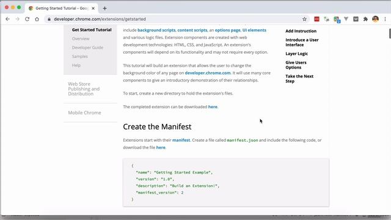The image size is (391, 220).
Task: Go back to the previous page
Action: (7, 19)
